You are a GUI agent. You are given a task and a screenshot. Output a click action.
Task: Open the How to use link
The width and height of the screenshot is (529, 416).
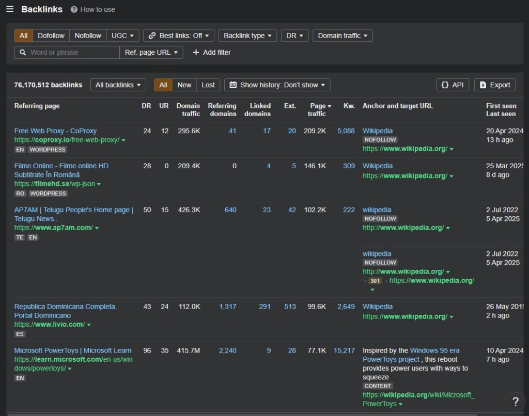[98, 9]
